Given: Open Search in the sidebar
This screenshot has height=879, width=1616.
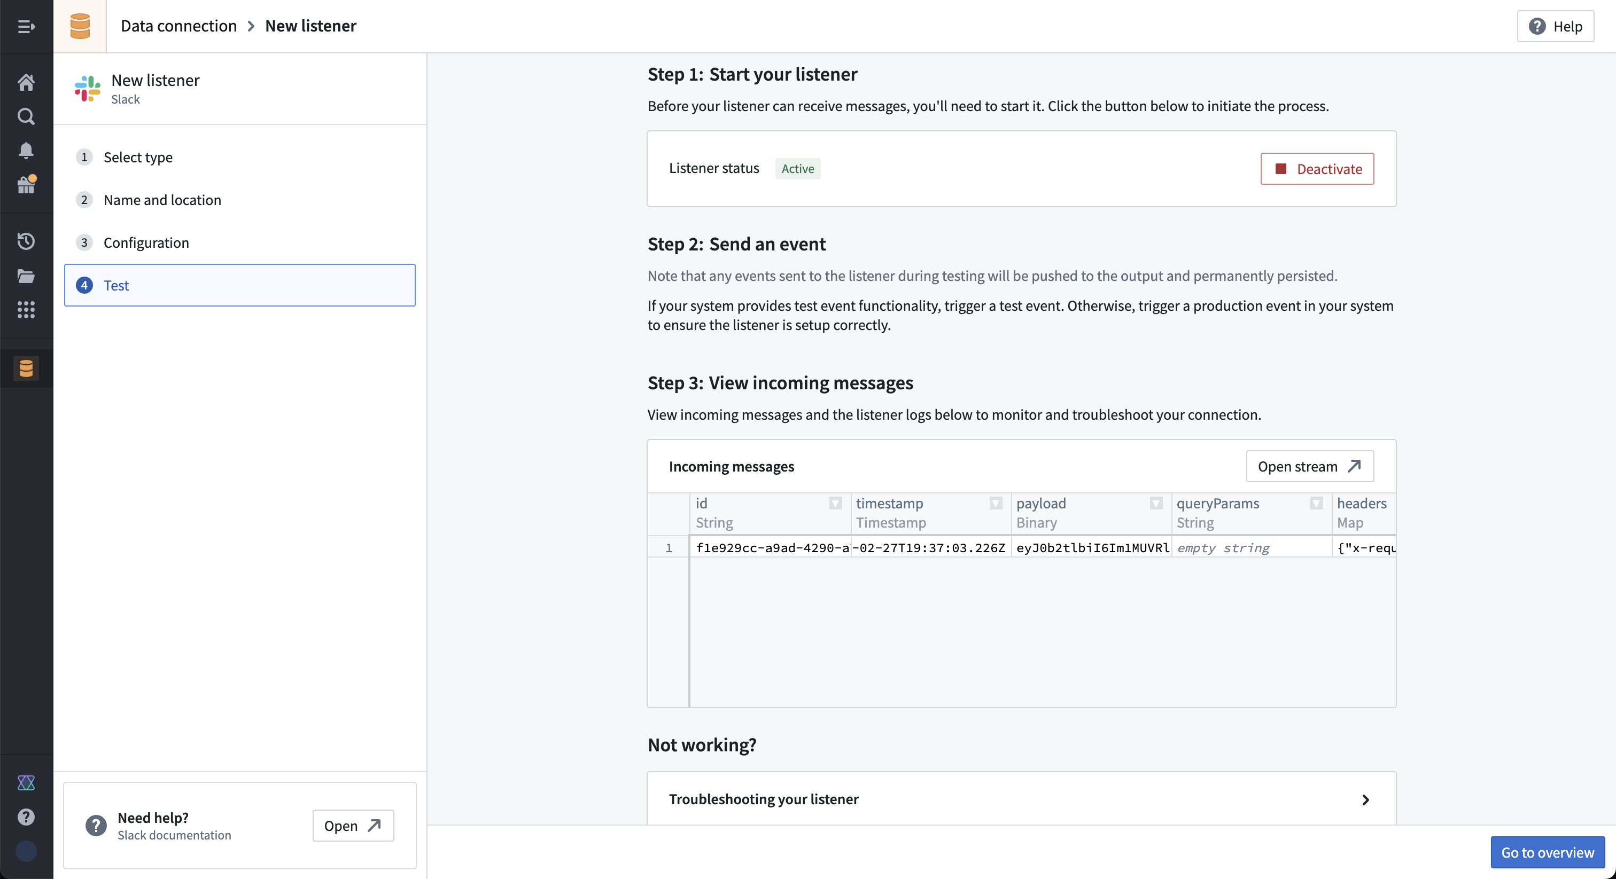Looking at the screenshot, I should pos(26,116).
